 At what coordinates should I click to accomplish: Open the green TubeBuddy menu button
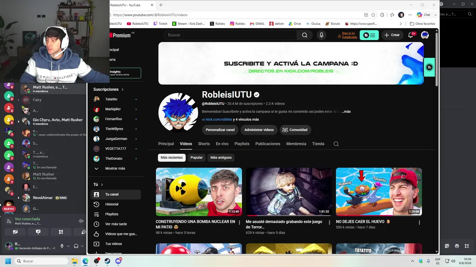(x=369, y=35)
